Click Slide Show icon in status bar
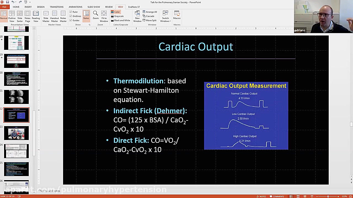The height and width of the screenshot is (198, 353). [x=312, y=196]
